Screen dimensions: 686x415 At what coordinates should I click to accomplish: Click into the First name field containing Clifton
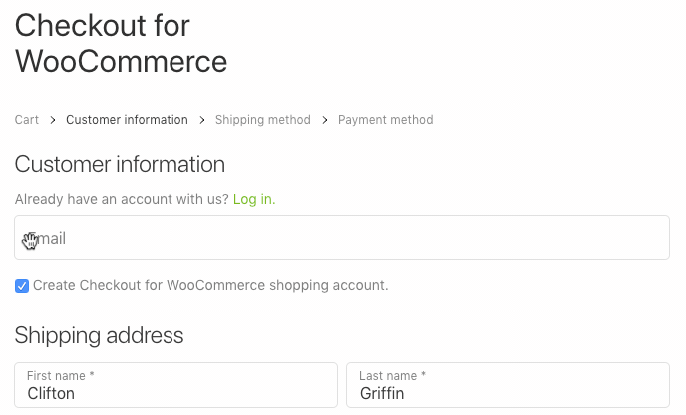coord(175,385)
